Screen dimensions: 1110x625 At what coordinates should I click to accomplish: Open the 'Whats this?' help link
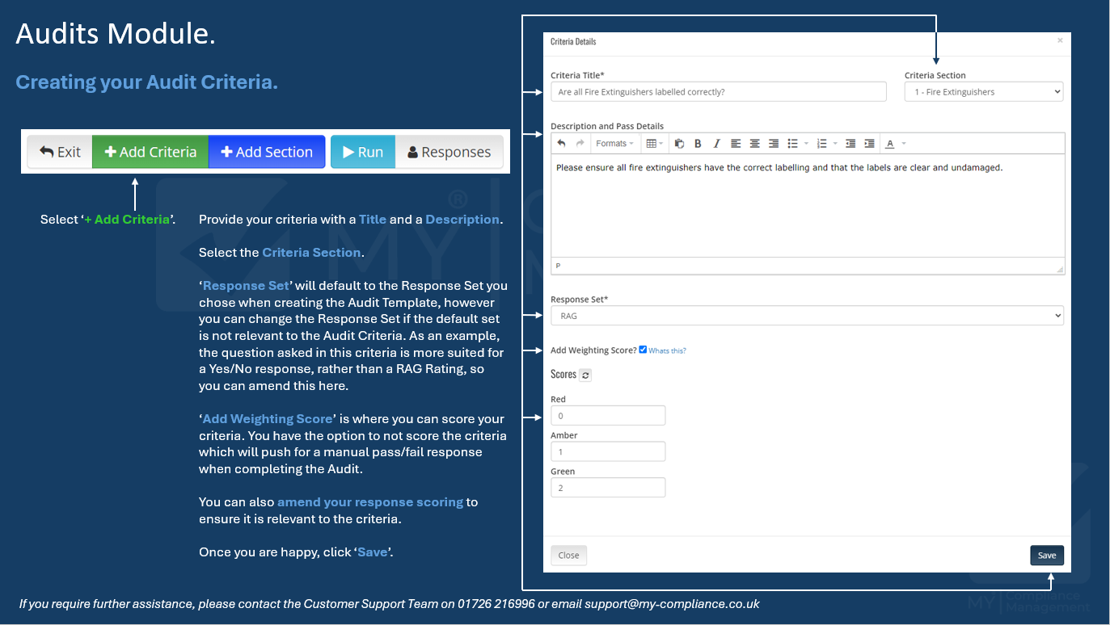(667, 350)
